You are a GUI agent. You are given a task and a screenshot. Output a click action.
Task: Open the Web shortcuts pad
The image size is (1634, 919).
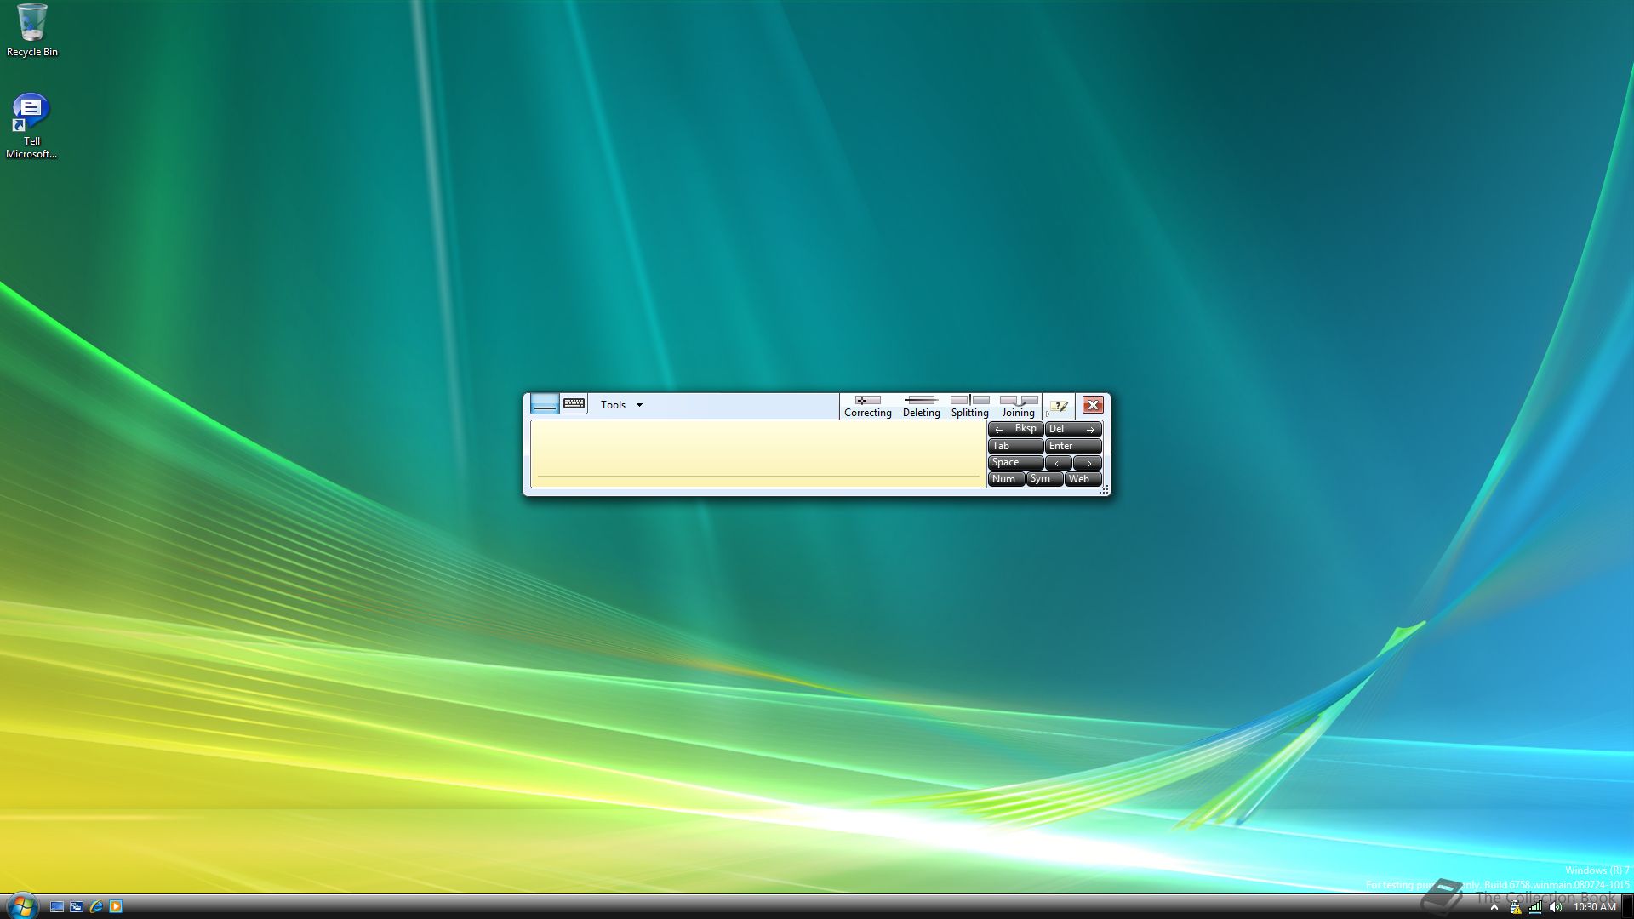click(x=1083, y=479)
